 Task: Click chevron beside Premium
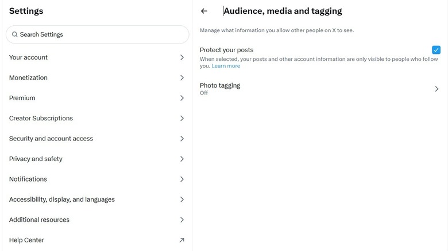(x=181, y=98)
